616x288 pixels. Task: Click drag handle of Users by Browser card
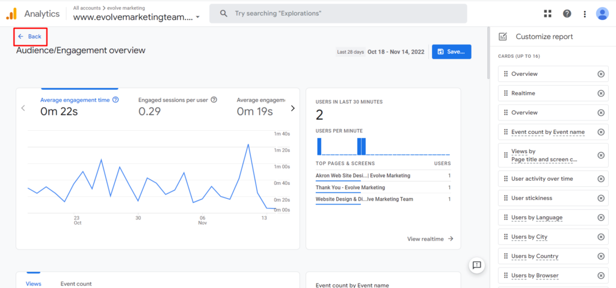pyautogui.click(x=505, y=275)
